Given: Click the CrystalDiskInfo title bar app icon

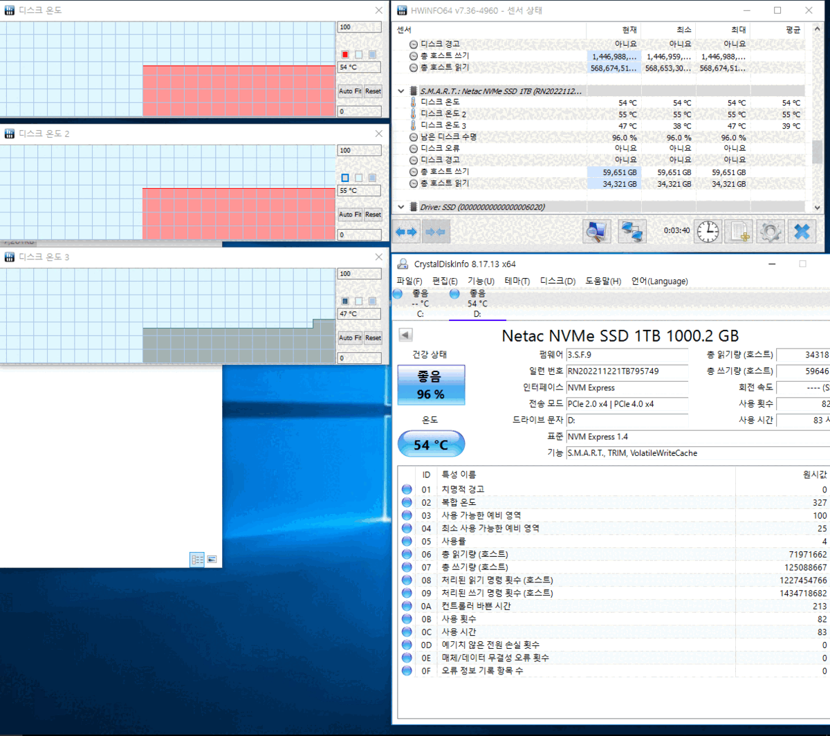Looking at the screenshot, I should (x=403, y=264).
